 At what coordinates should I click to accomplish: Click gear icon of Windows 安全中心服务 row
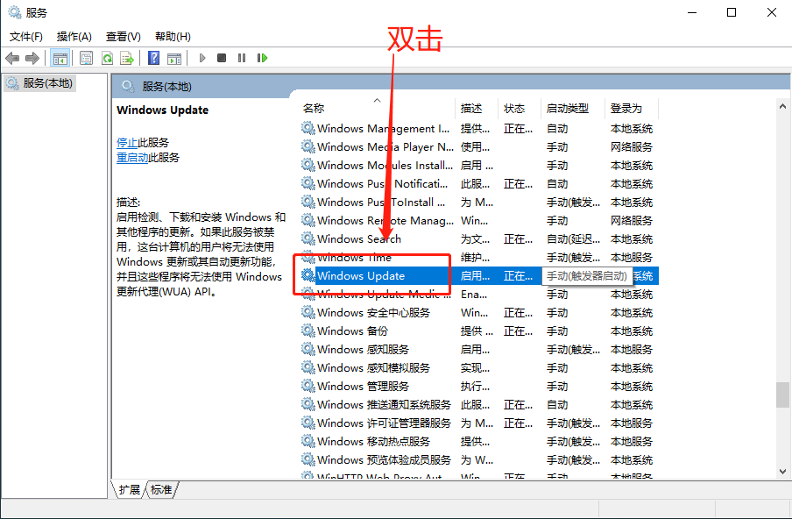point(308,312)
